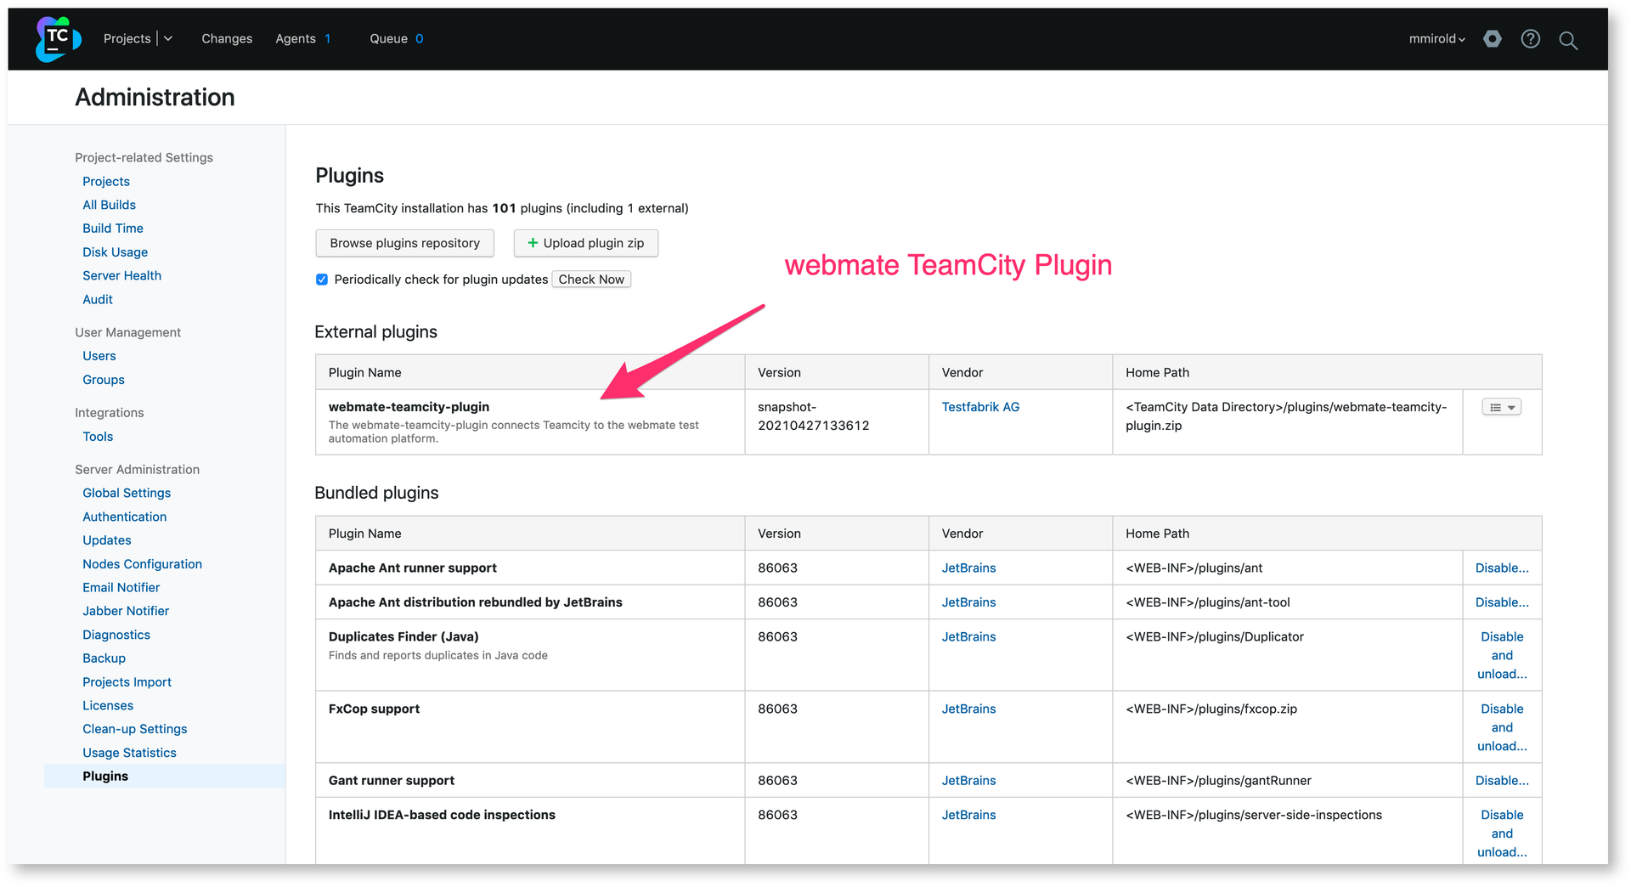Disable and unload IntelliJ IDEA inspections plugin
Screen dimensions: 1631x887
coord(1502,833)
